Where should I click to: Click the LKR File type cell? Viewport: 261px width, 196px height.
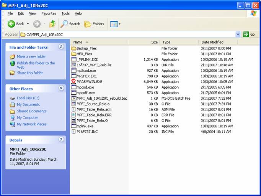[x=168, y=65]
